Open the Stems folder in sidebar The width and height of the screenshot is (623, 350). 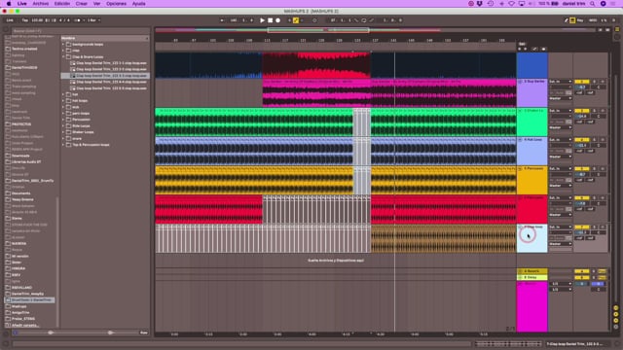point(17,218)
